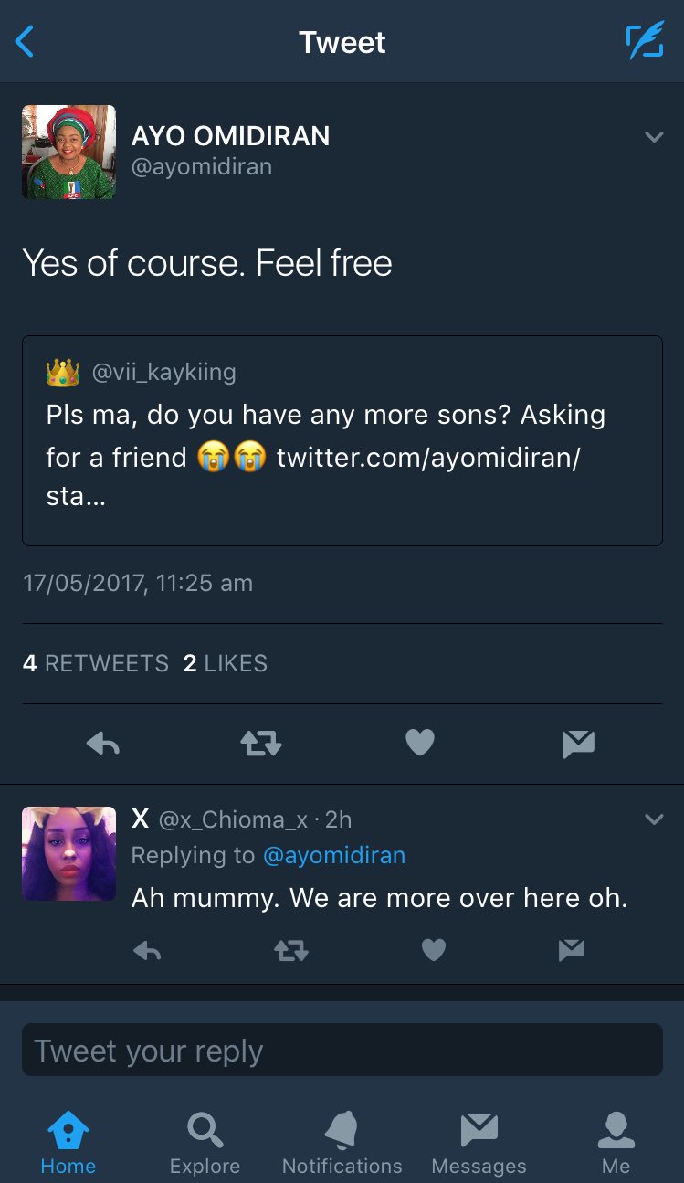Send main tweet via direct message icon
Viewport: 684px width, 1183px height.
pos(578,745)
